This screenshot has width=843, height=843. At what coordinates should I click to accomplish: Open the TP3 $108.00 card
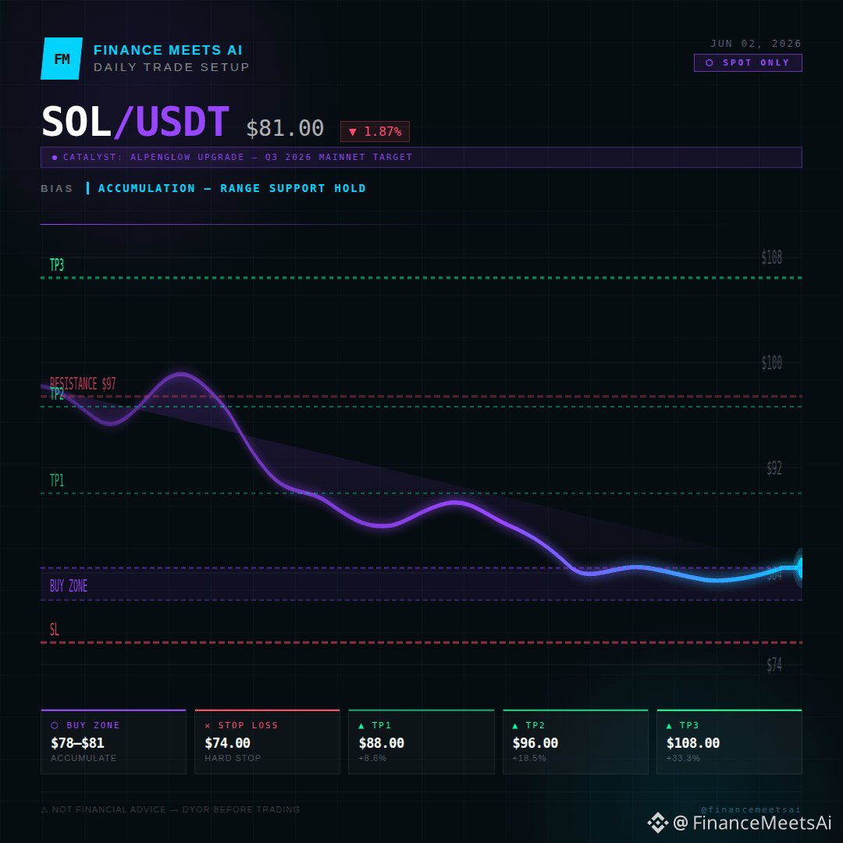[729, 742]
